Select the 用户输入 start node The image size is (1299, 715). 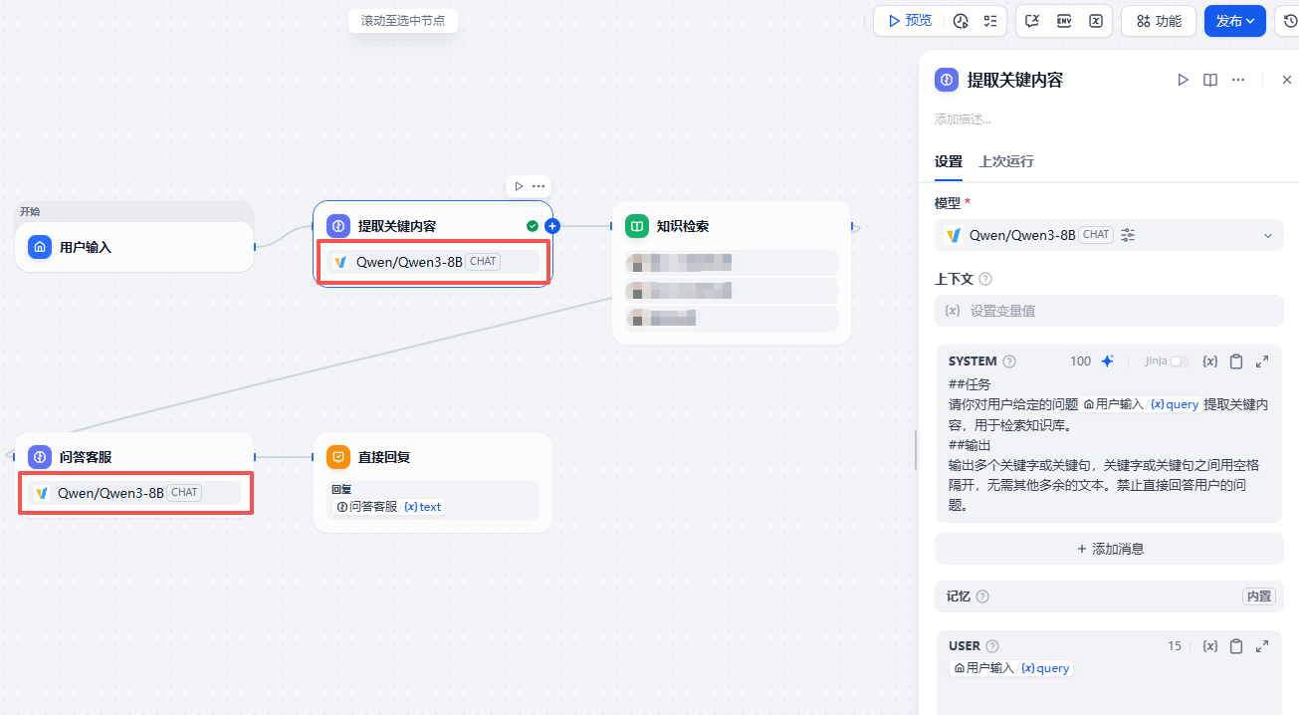134,247
